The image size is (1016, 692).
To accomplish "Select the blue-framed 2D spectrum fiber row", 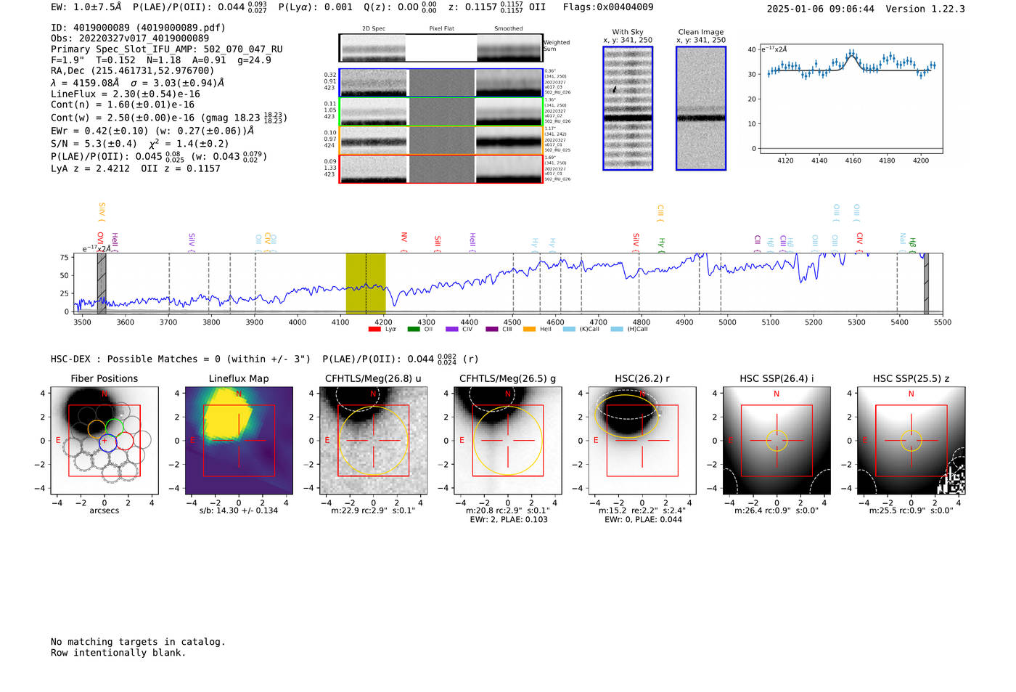I will 441,83.
